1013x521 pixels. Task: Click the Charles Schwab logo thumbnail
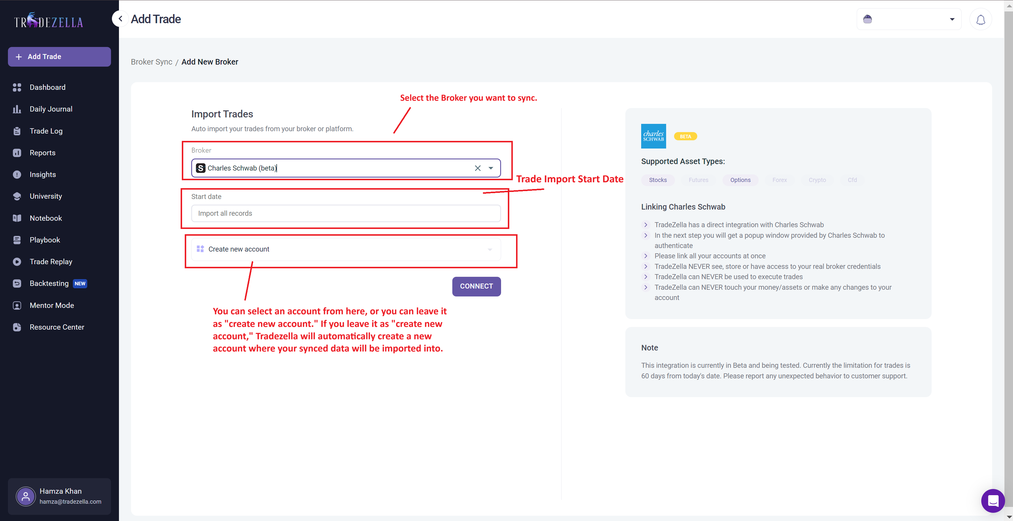click(x=653, y=136)
